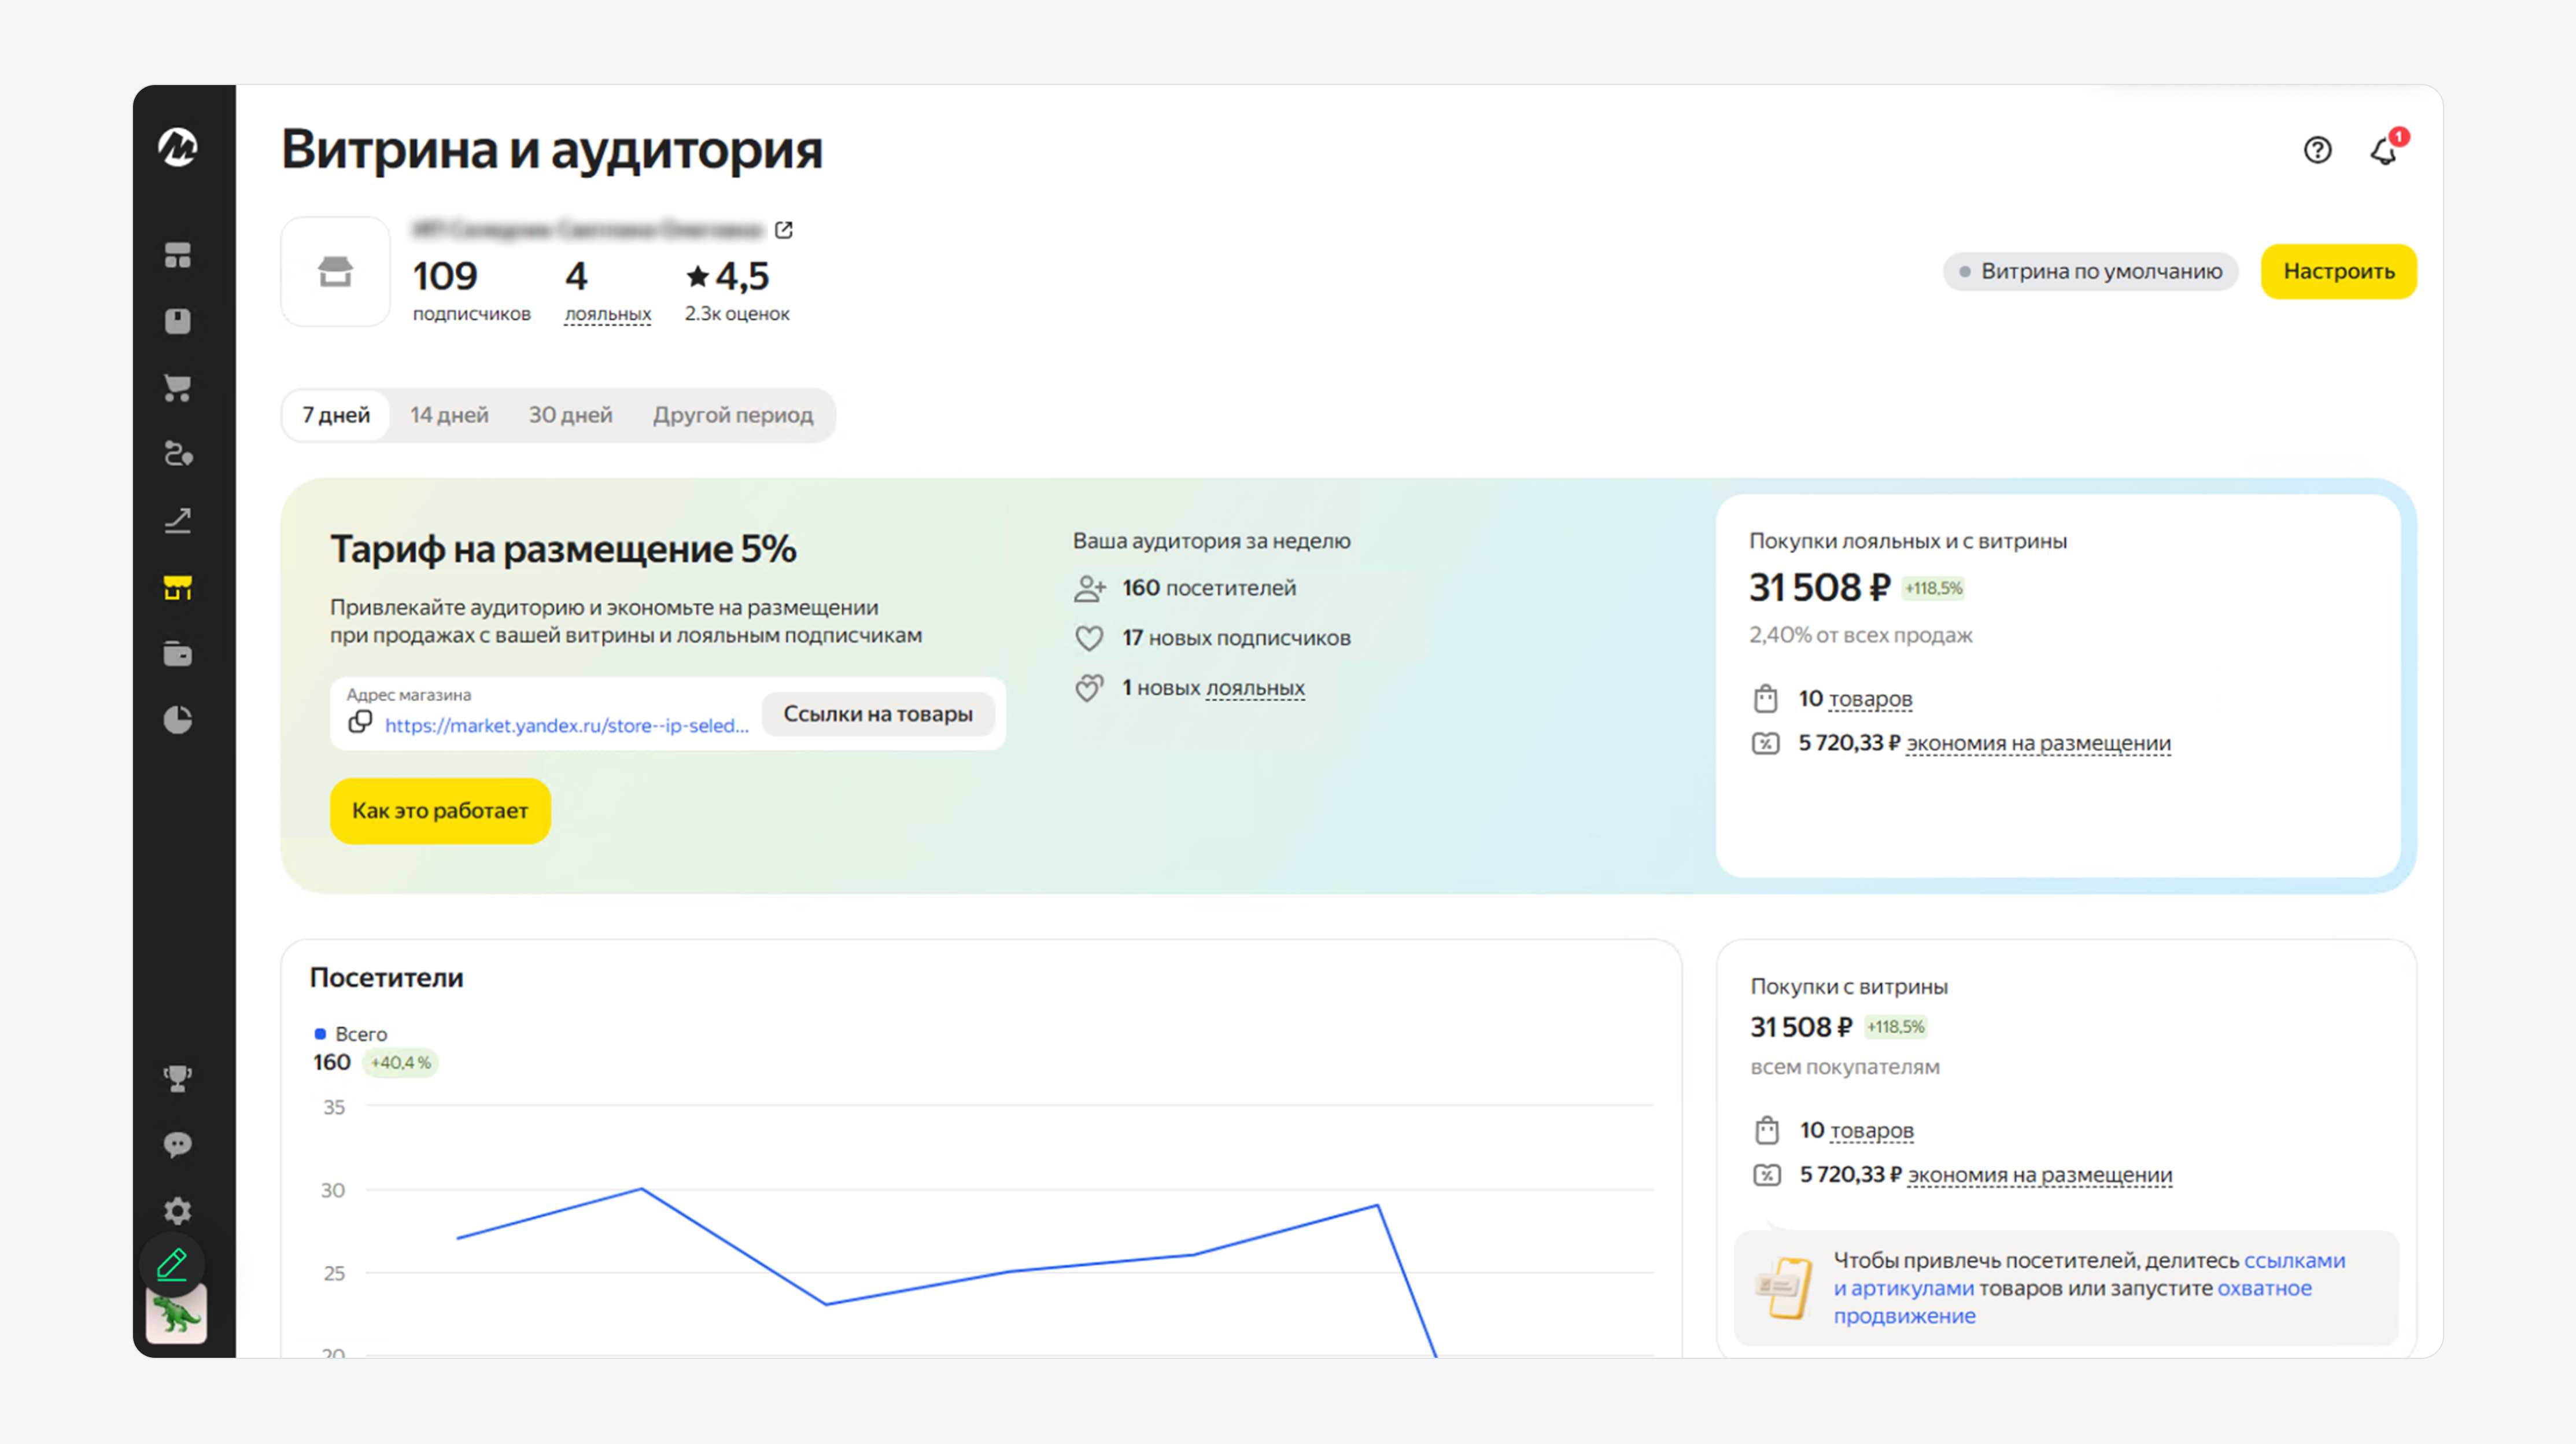Select the 7 дней period tab
This screenshot has height=1444, width=2576.
point(336,415)
